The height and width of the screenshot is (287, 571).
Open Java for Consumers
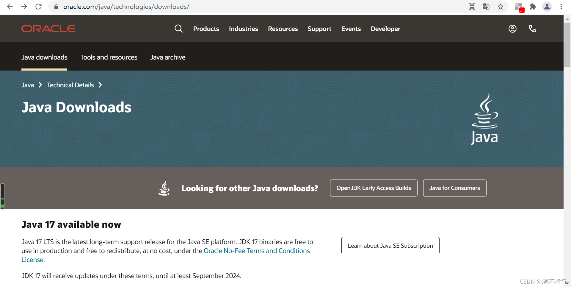[x=455, y=188]
